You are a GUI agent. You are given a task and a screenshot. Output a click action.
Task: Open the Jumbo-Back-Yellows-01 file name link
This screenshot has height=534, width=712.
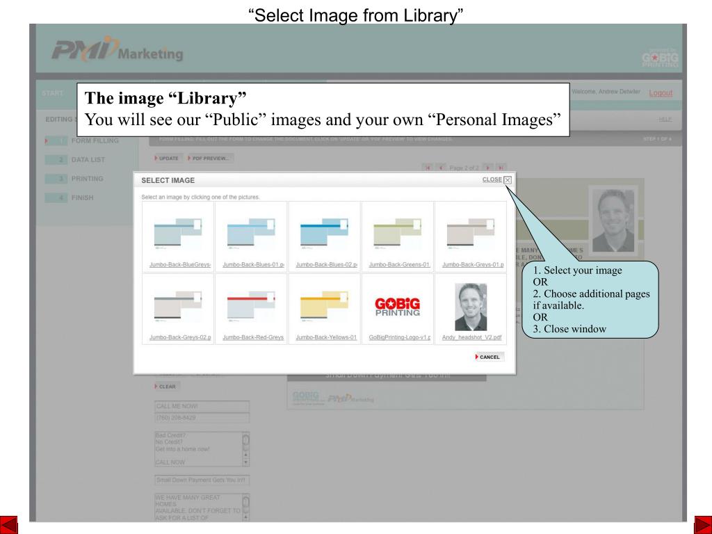click(327, 337)
